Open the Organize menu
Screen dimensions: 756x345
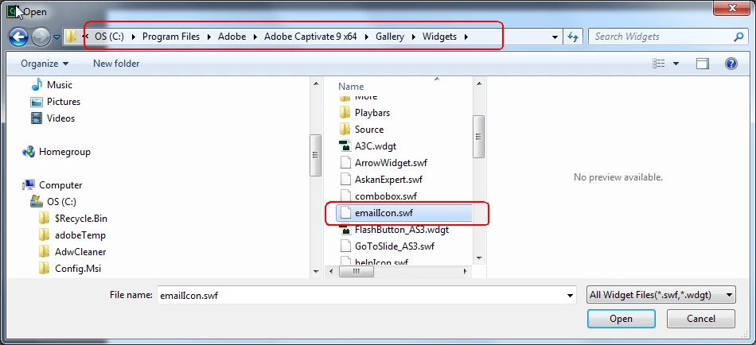[x=45, y=64]
